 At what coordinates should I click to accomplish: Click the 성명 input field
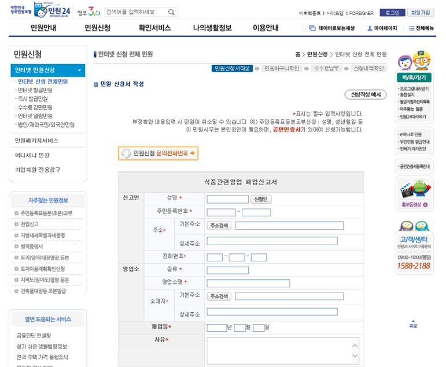click(227, 199)
